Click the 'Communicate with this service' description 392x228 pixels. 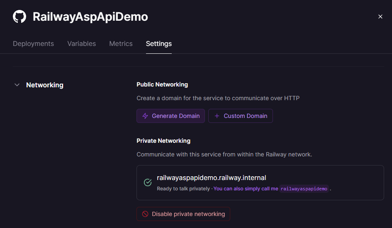[224, 154]
